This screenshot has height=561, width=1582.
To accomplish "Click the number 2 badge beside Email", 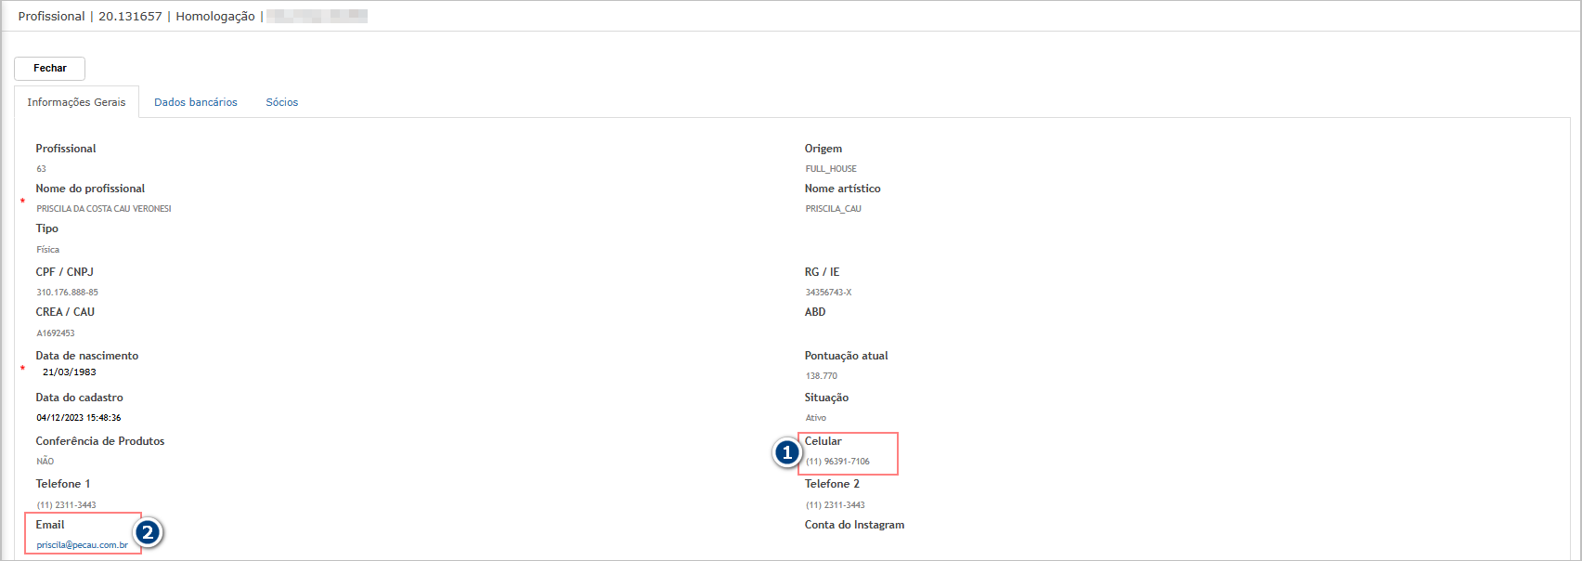I will 148,533.
